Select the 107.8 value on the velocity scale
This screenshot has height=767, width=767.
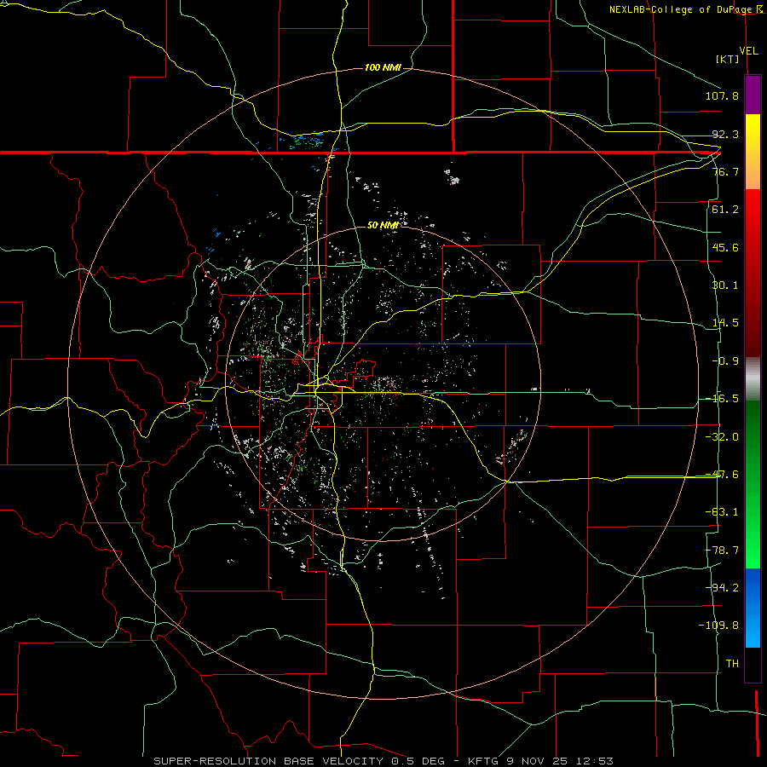(722, 95)
